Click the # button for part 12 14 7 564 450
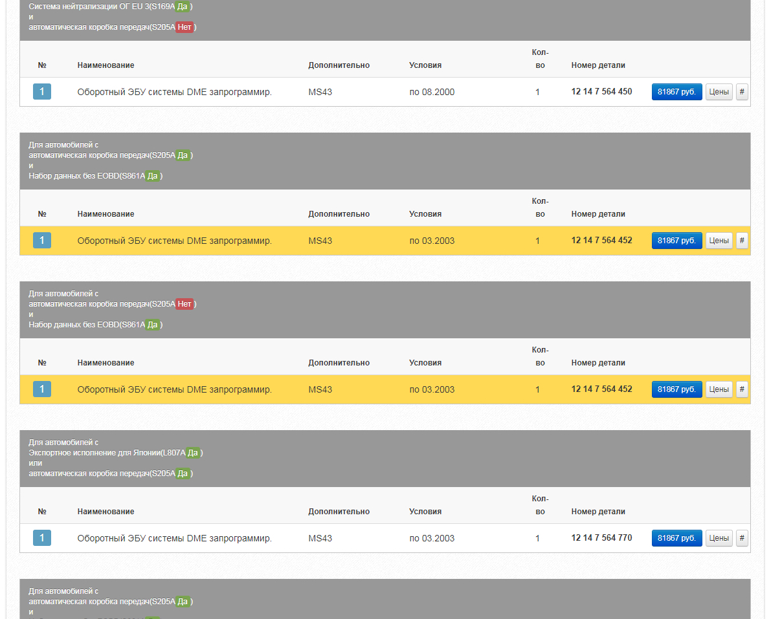The height and width of the screenshot is (619, 771). (x=742, y=92)
